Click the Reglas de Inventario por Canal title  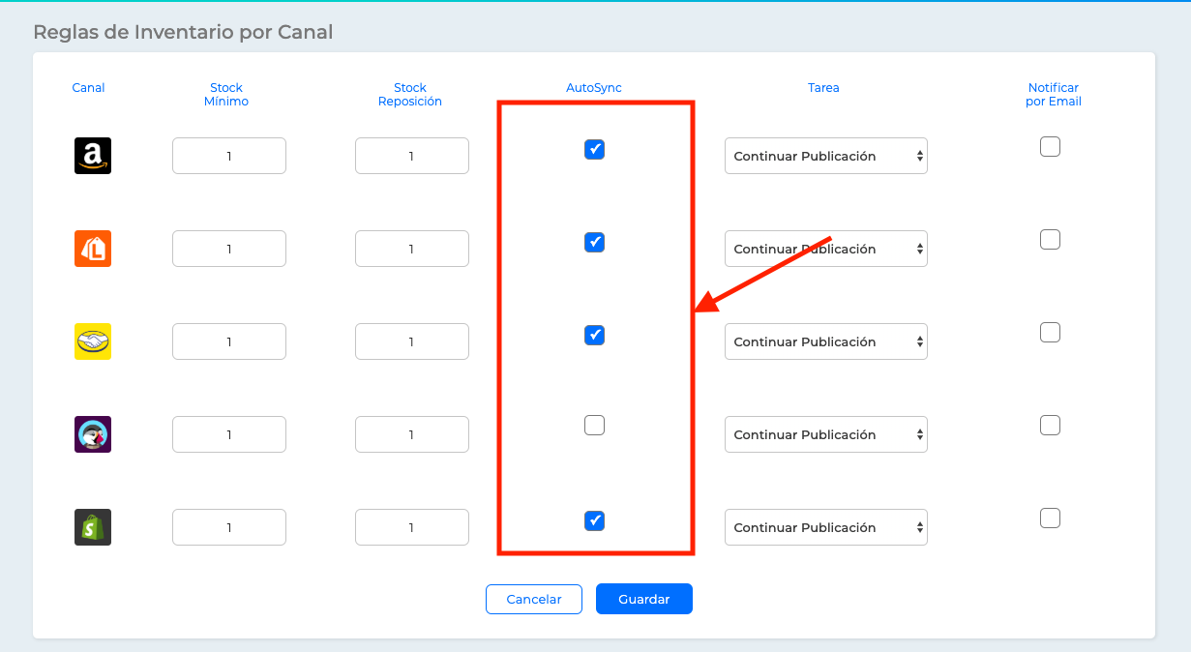click(x=183, y=32)
